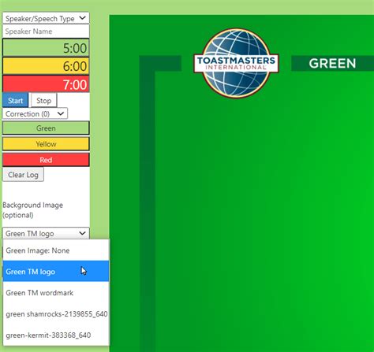This screenshot has width=374, height=352.
Task: Pick green shamrocks-2139855_640 background
Action: pos(56,314)
